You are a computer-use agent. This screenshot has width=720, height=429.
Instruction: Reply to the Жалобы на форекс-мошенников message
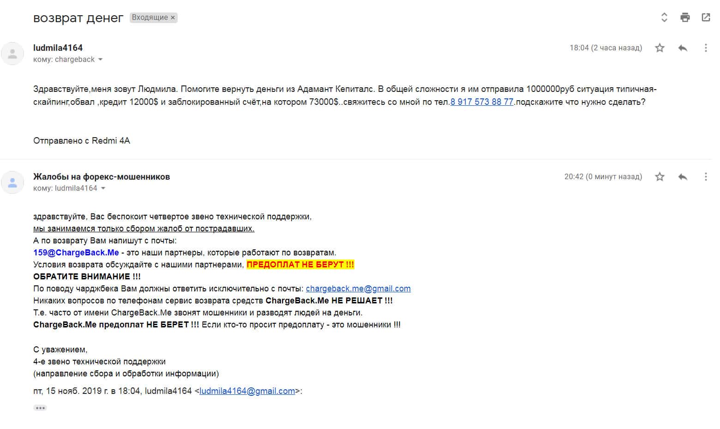tap(683, 176)
